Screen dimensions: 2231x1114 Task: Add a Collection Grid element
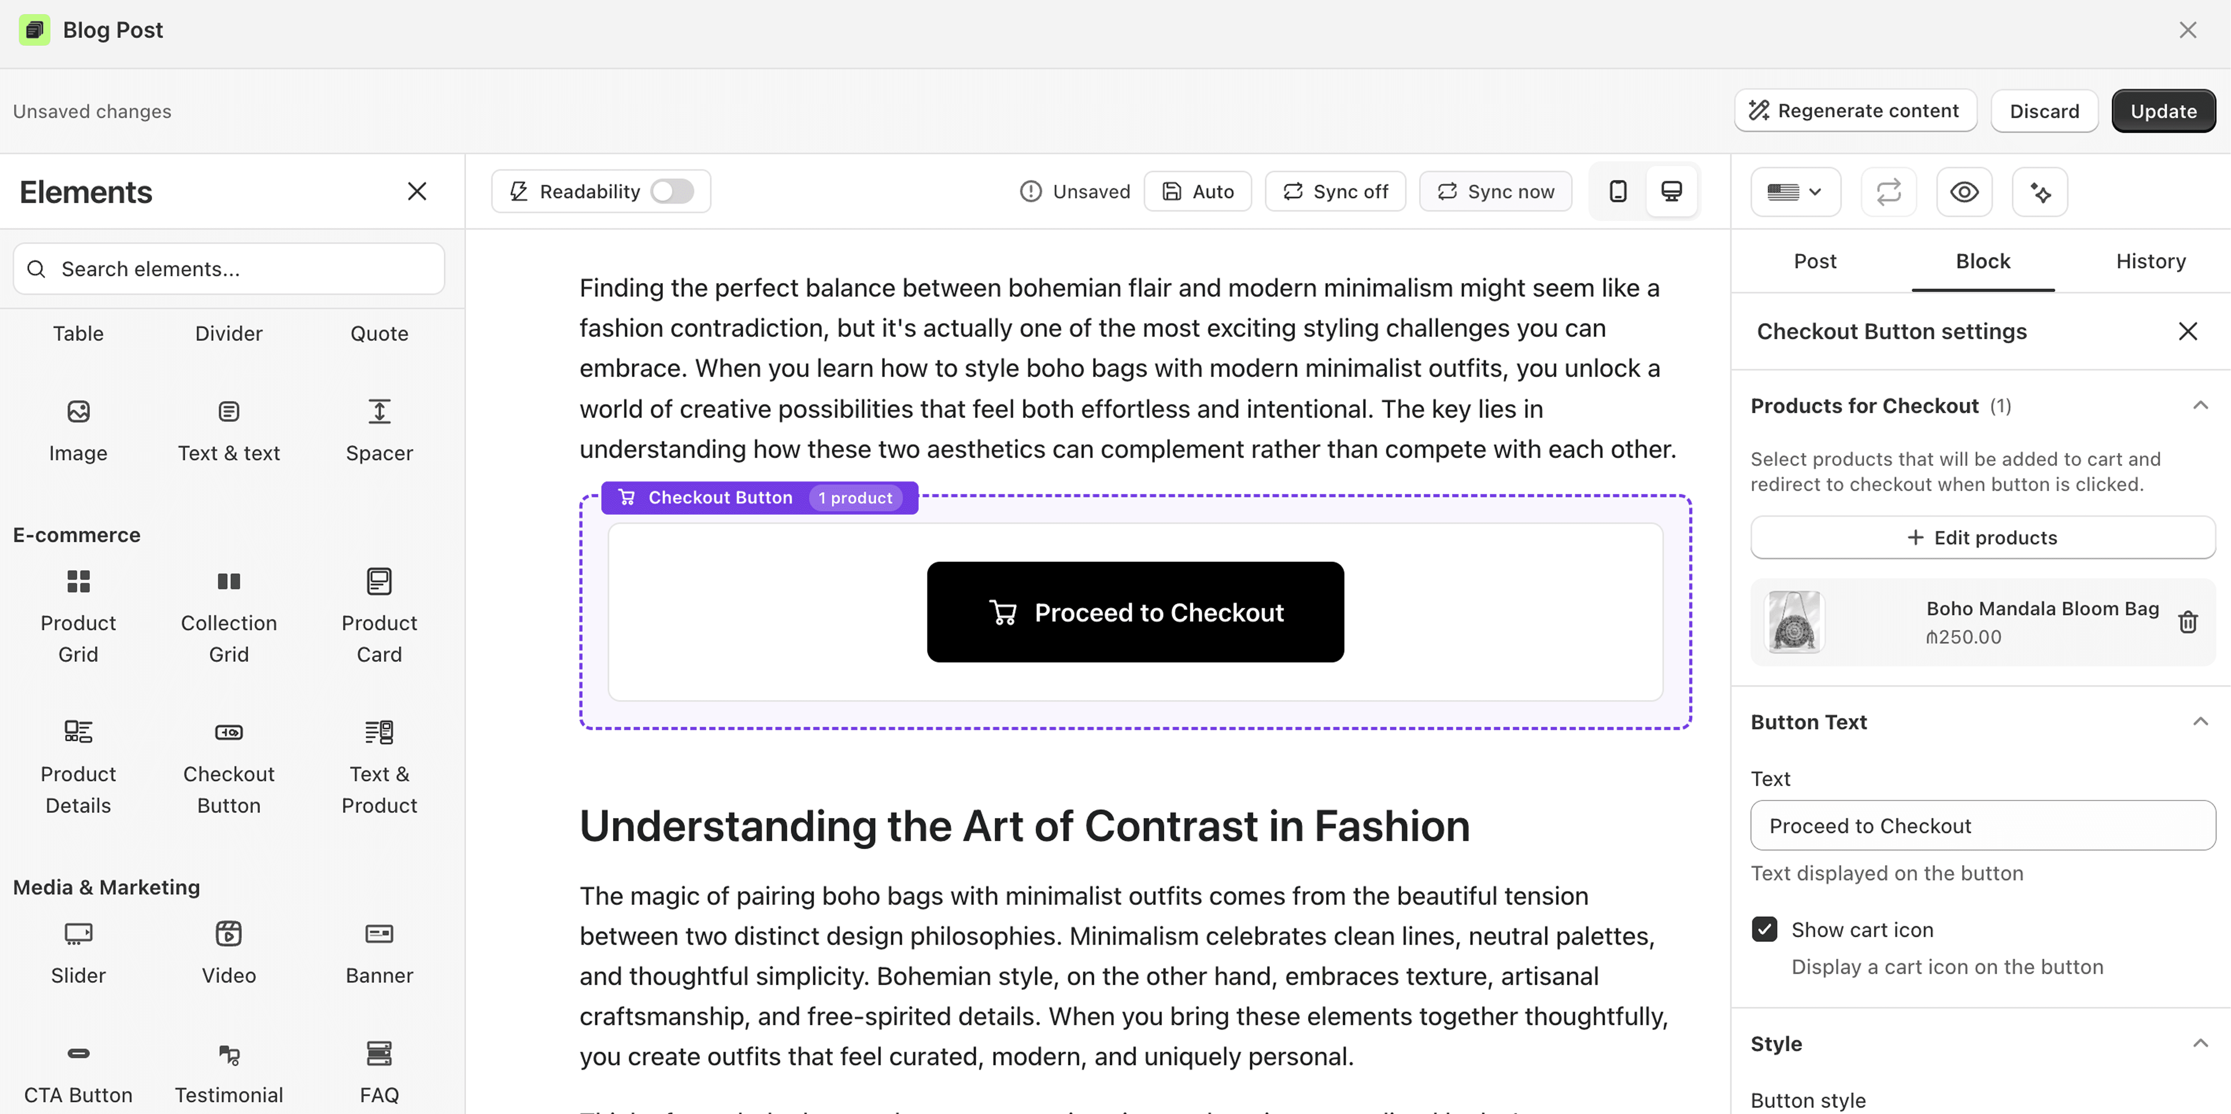229,616
